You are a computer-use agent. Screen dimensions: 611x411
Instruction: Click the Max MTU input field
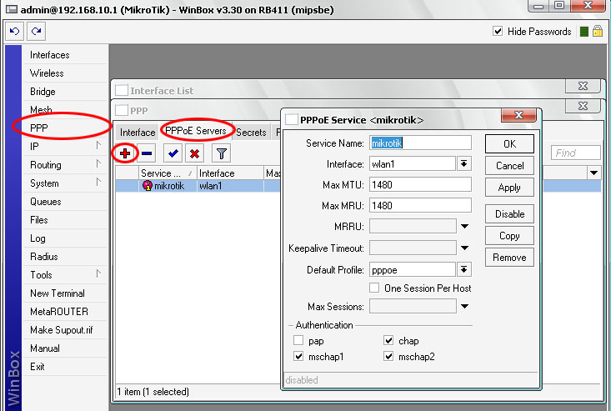point(420,184)
